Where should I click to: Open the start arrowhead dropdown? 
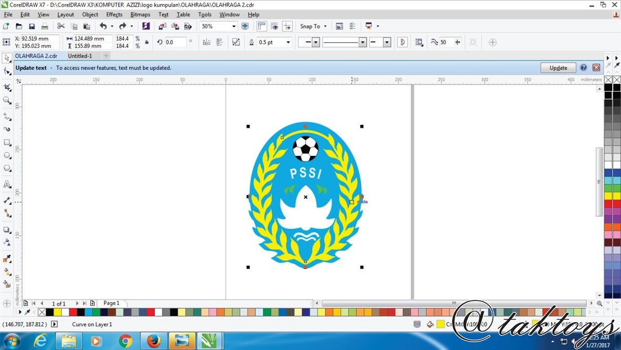pyautogui.click(x=316, y=43)
